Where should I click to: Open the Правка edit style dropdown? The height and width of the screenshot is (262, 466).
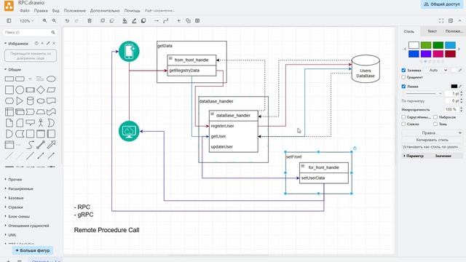[x=432, y=133]
